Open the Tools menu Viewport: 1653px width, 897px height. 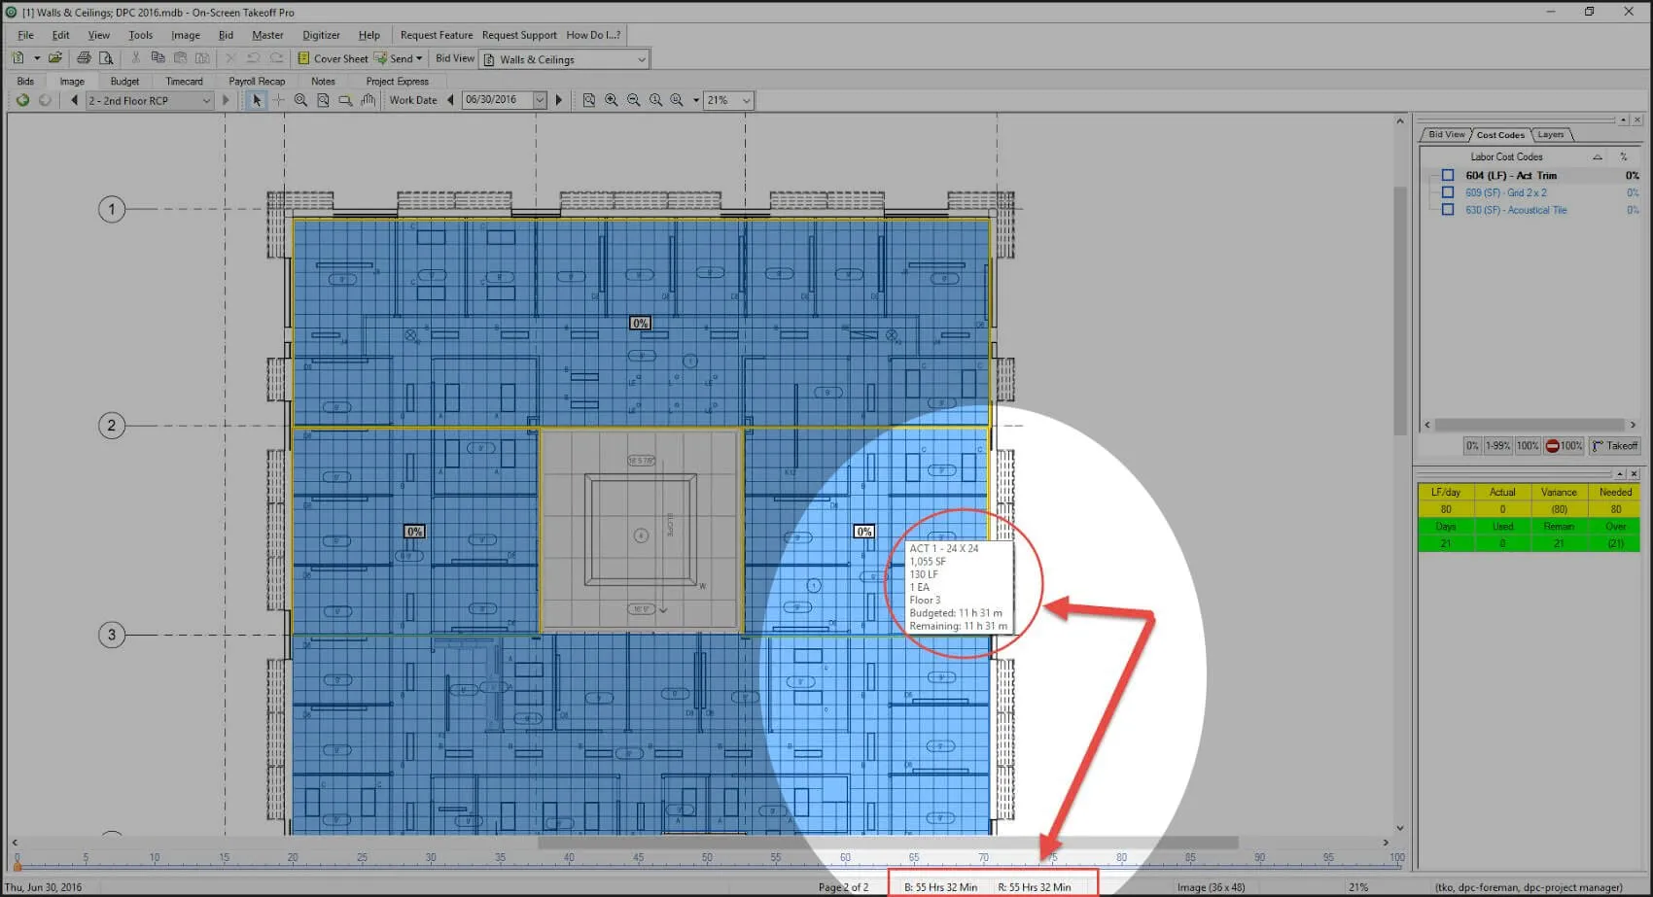[x=140, y=35]
